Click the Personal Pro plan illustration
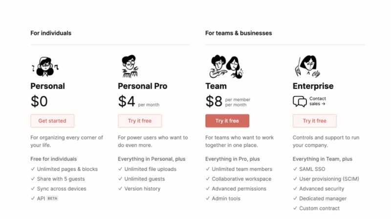 click(x=130, y=67)
